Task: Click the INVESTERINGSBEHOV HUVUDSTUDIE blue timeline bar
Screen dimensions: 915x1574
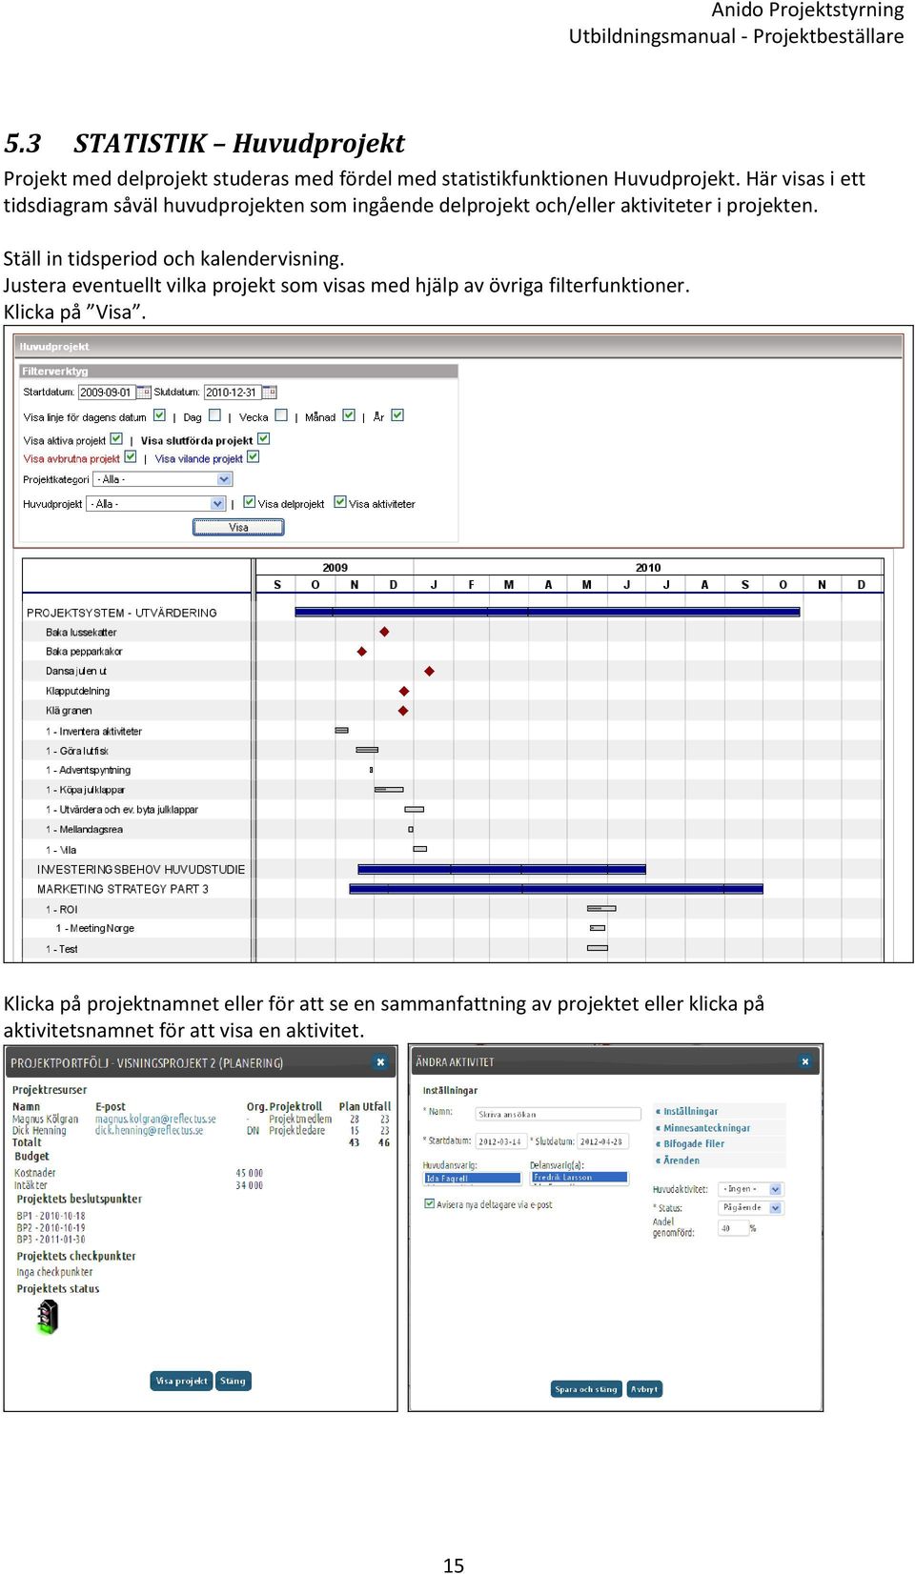Action: (x=501, y=869)
